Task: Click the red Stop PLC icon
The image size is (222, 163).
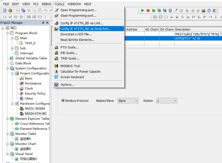Action: coord(148,11)
